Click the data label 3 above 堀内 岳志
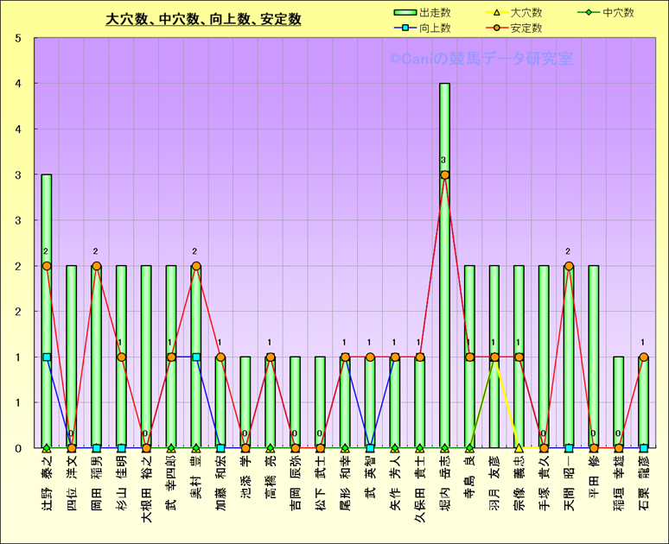 [443, 161]
